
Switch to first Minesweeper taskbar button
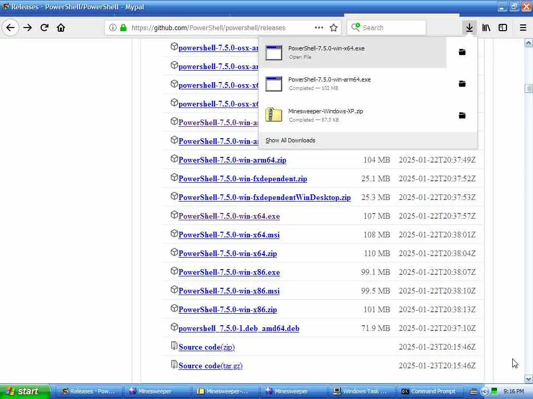pyautogui.click(x=156, y=391)
